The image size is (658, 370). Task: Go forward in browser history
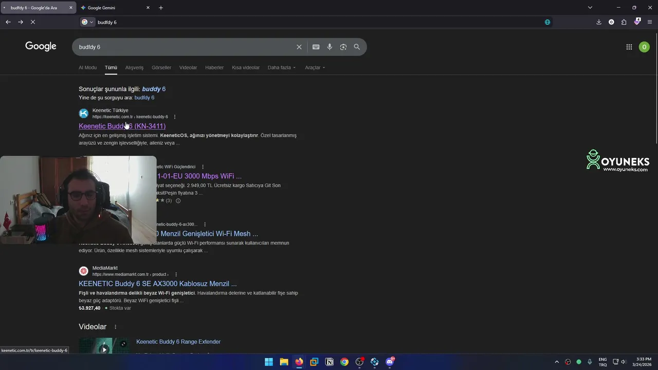(x=21, y=22)
